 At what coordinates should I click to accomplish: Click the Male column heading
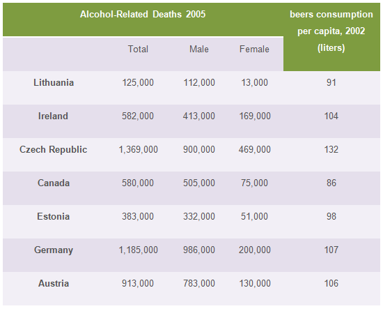[199, 49]
